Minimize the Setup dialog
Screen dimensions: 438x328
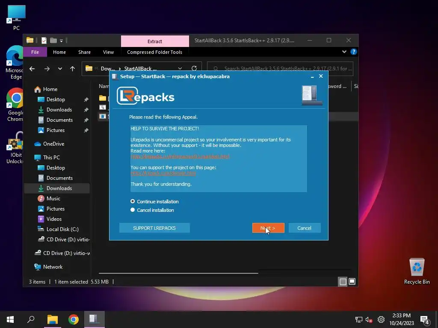pyautogui.click(x=312, y=76)
